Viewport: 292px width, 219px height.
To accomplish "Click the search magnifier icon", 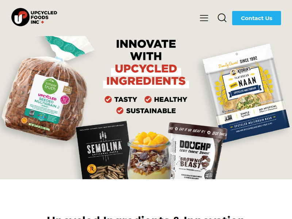I will point(222,18).
